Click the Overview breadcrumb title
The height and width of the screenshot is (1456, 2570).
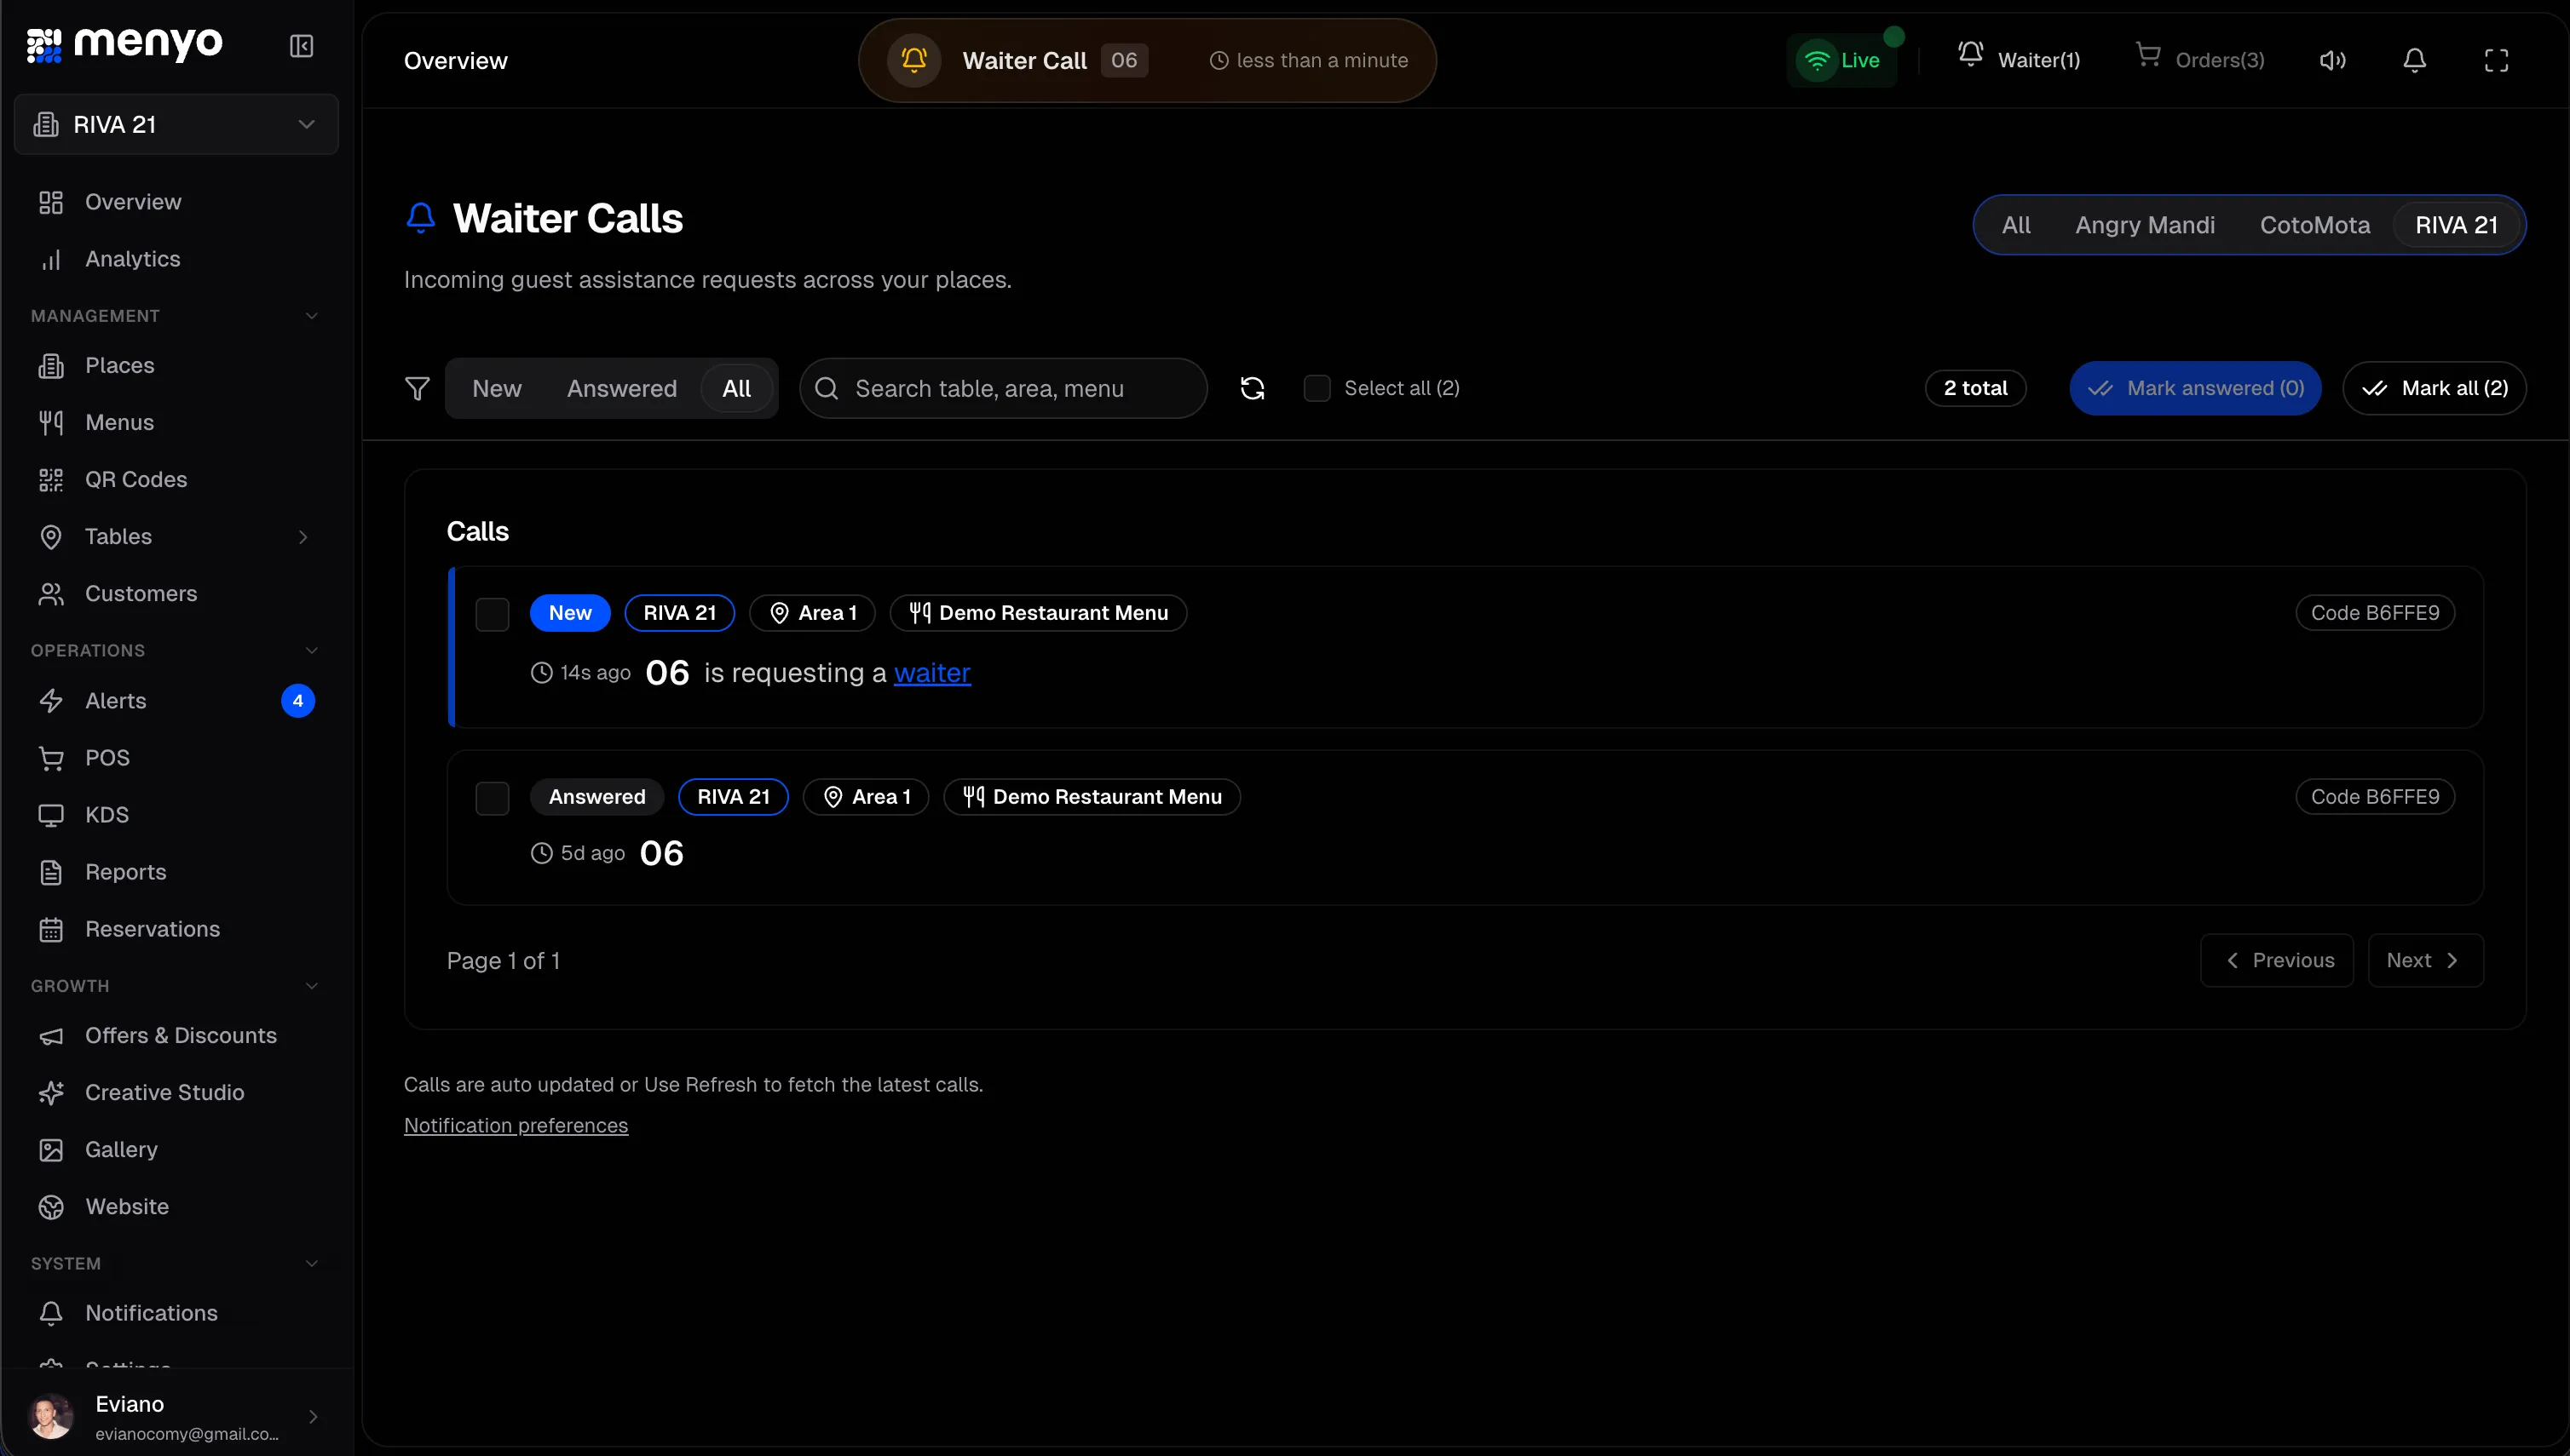[x=455, y=60]
